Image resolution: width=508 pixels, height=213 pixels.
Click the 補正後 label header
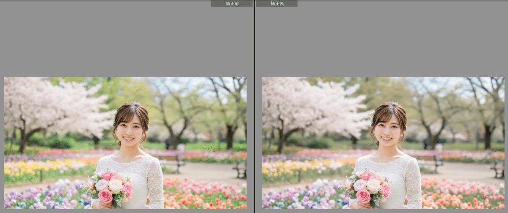click(276, 3)
